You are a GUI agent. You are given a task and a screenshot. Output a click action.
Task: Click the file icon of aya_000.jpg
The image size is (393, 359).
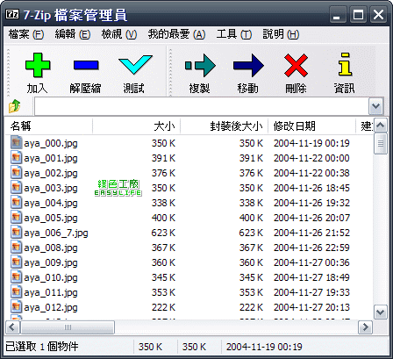[x=16, y=142]
